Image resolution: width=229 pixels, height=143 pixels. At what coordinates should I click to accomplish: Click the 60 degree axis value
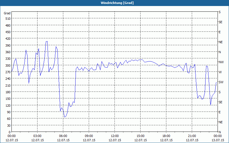coord(9,119)
